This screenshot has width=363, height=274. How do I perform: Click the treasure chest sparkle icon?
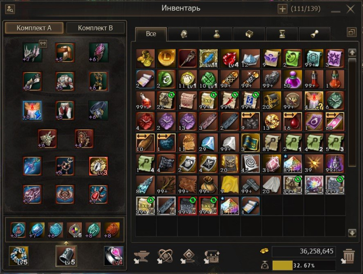pos(211,257)
